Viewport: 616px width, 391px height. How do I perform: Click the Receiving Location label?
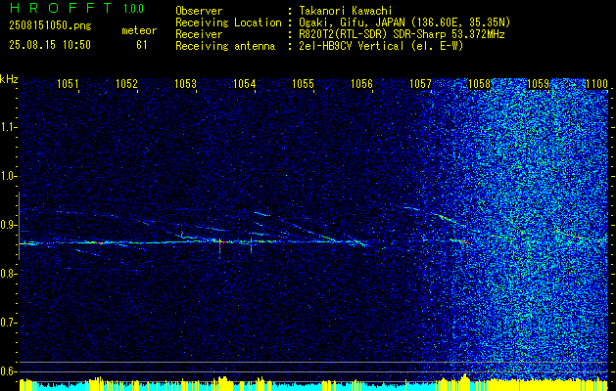tap(228, 22)
